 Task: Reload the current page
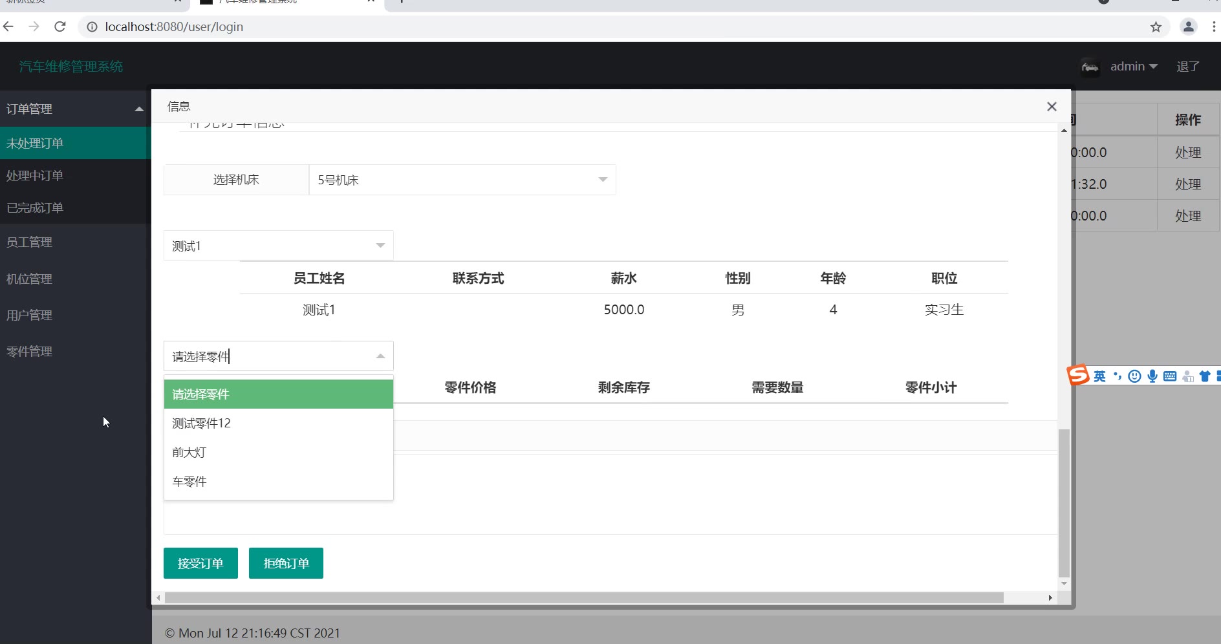[x=60, y=27]
